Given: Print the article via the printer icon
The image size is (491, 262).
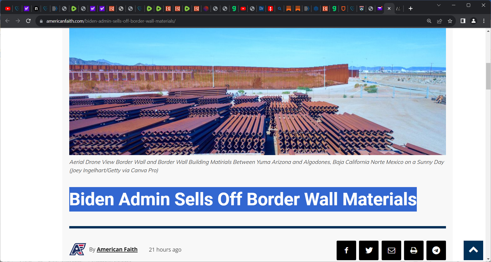Looking at the screenshot, I should (414, 250).
